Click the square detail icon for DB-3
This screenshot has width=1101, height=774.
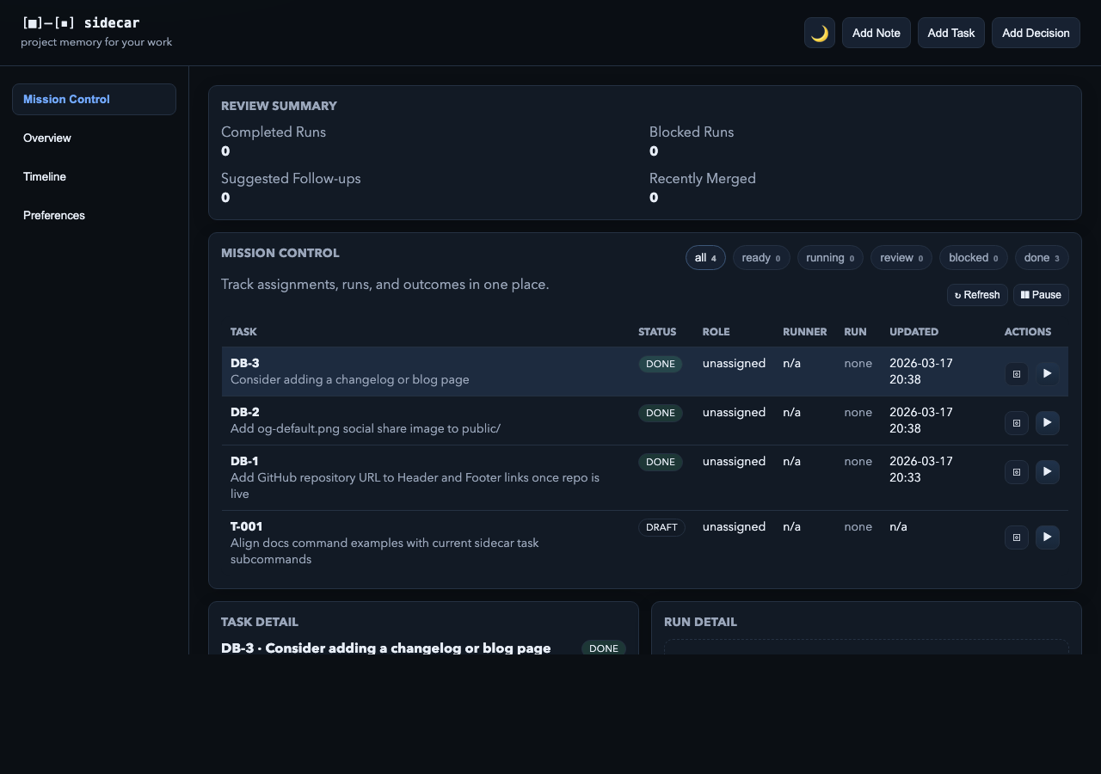1017,374
